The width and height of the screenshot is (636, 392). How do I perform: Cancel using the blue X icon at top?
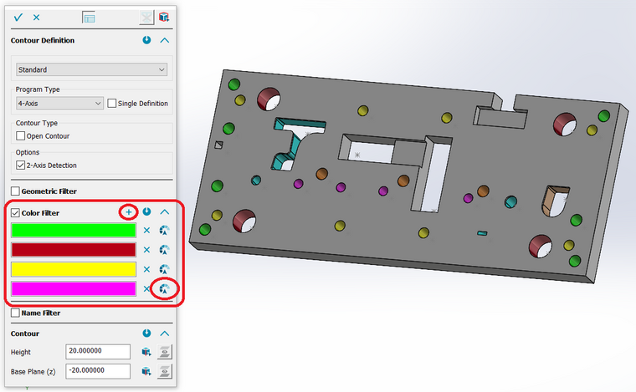(36, 17)
